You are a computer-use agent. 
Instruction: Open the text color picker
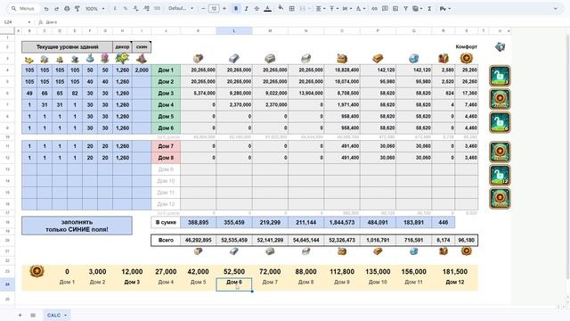tap(267, 9)
